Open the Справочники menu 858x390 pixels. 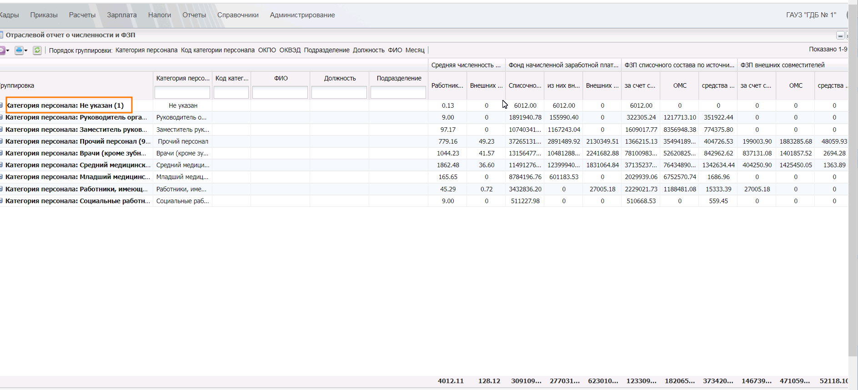238,15
